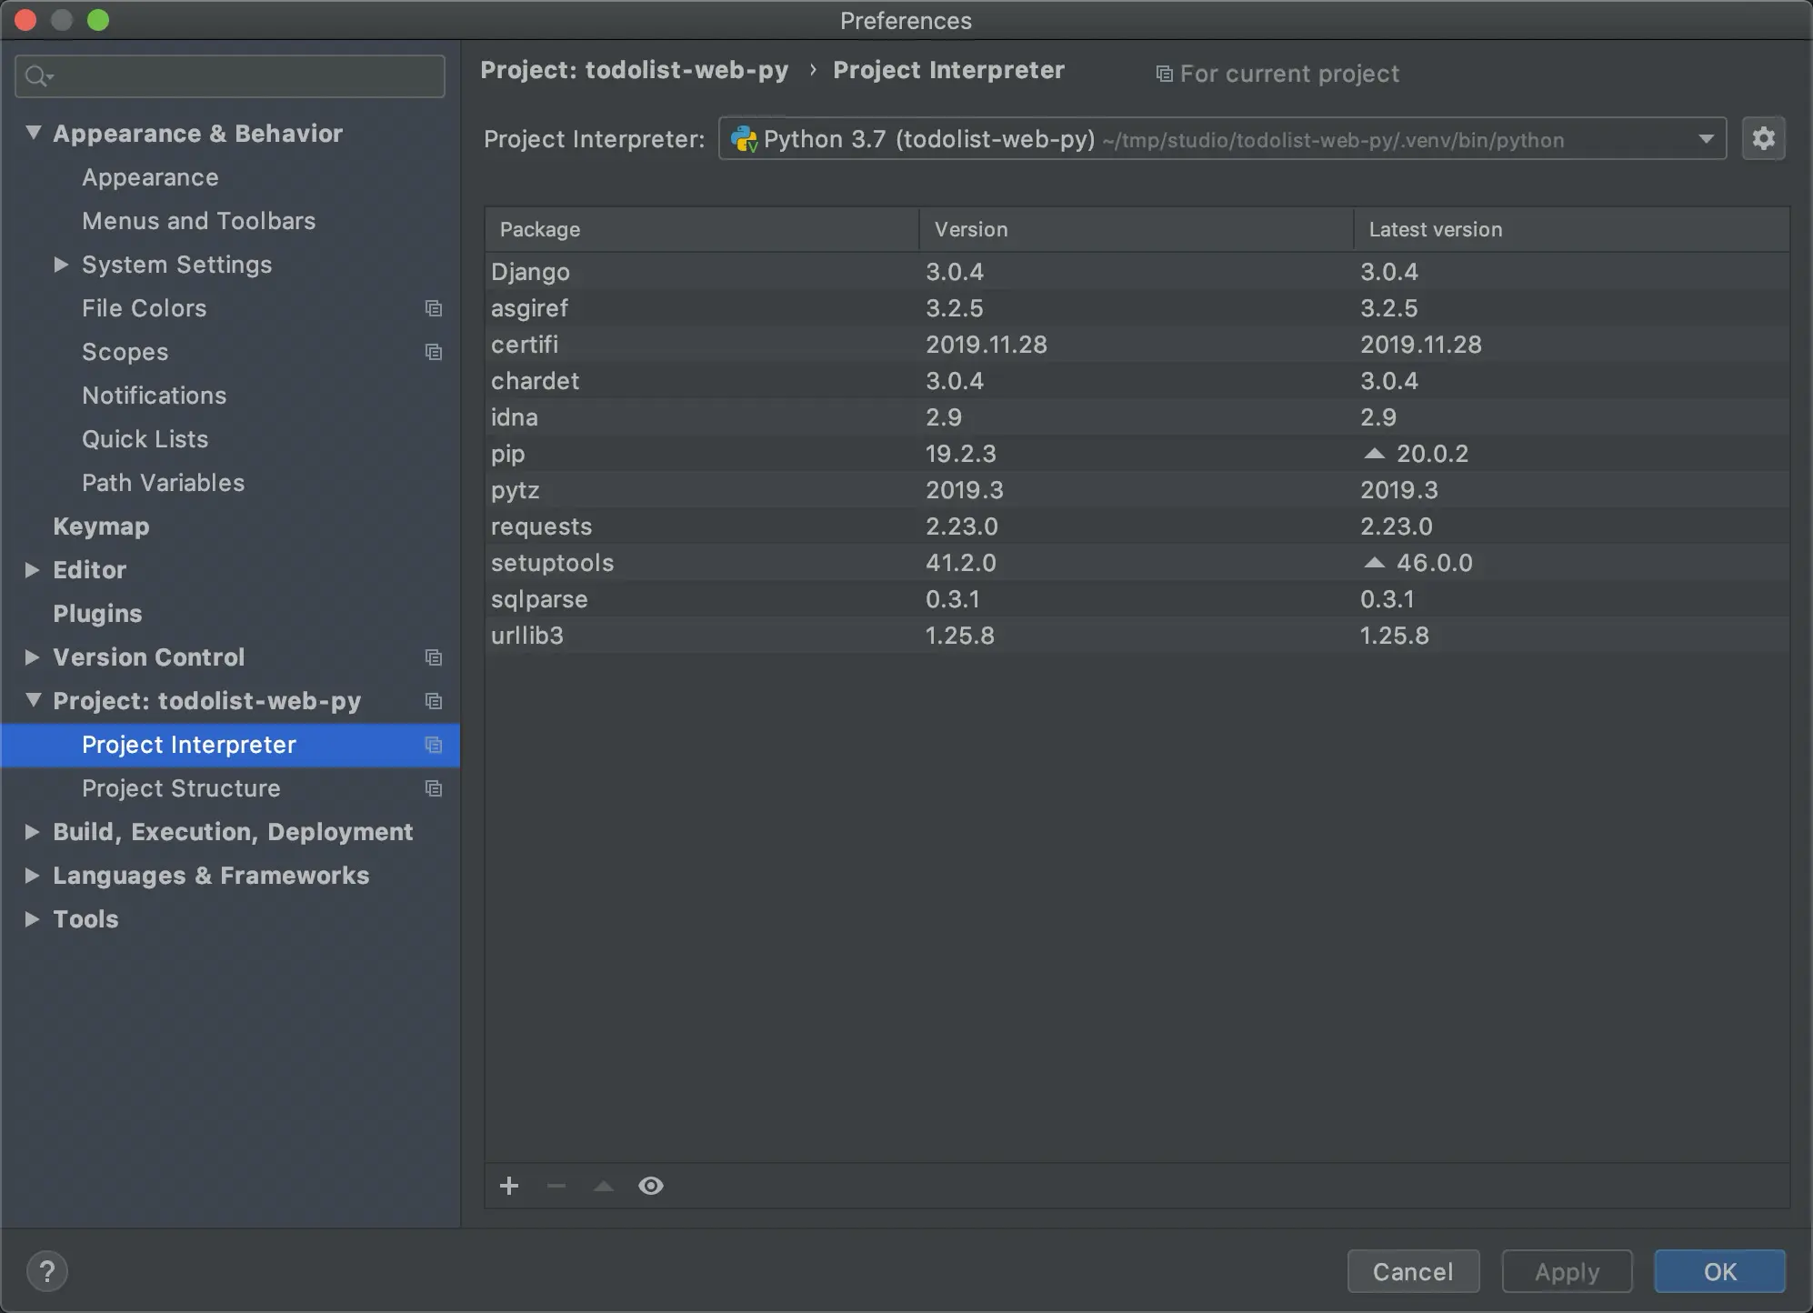
Task: Add a new package using the plus icon
Action: pos(509,1186)
